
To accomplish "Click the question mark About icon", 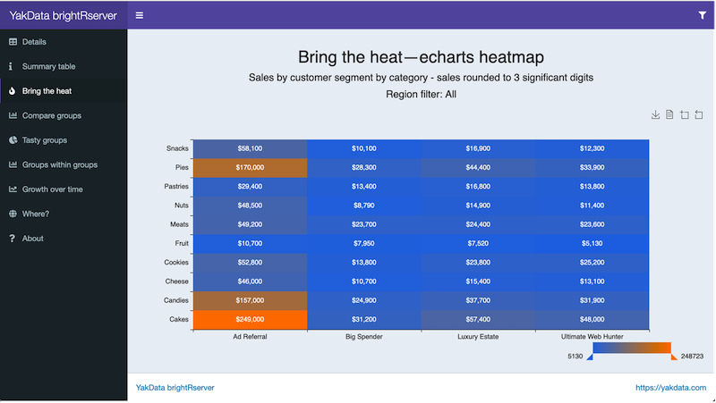I will 13,239.
